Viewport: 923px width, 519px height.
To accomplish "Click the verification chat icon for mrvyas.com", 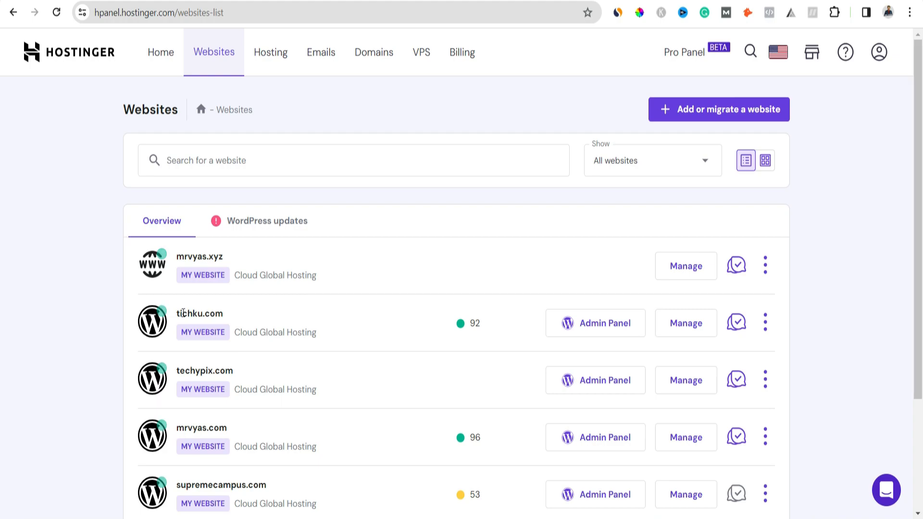I will [736, 437].
